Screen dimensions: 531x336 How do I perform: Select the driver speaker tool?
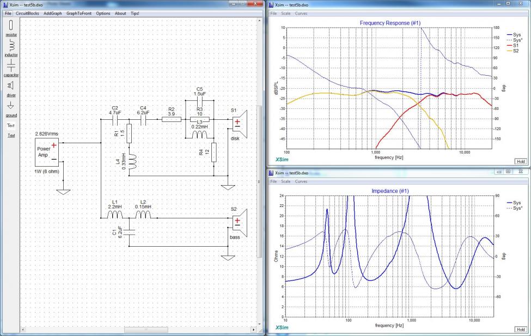pos(11,85)
